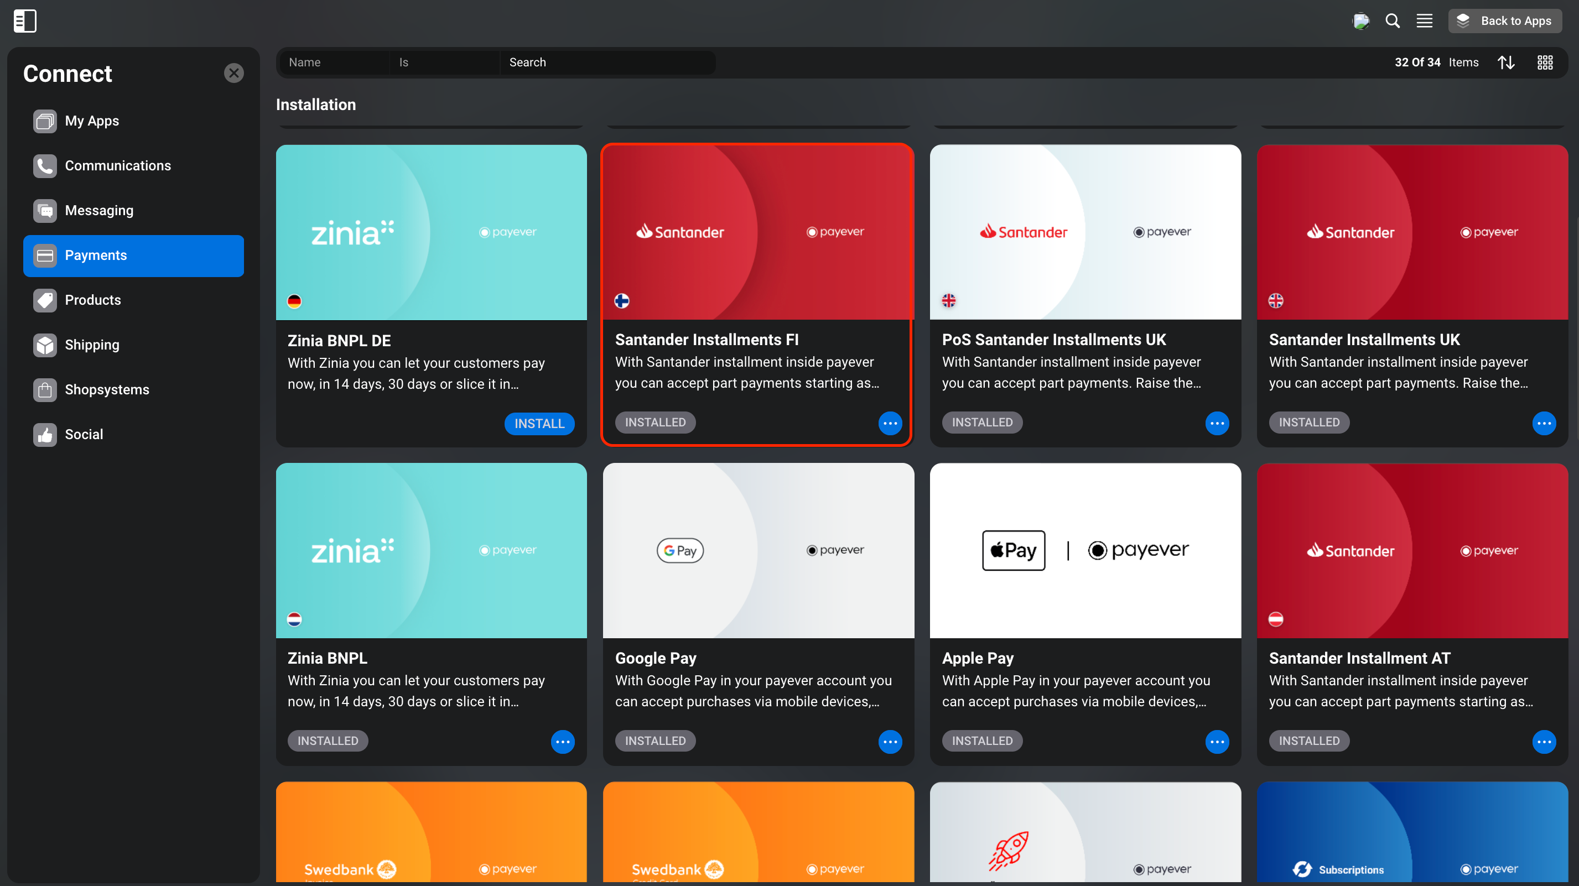The height and width of the screenshot is (886, 1579).
Task: Open the red rocket app card
Action: coord(1085,832)
